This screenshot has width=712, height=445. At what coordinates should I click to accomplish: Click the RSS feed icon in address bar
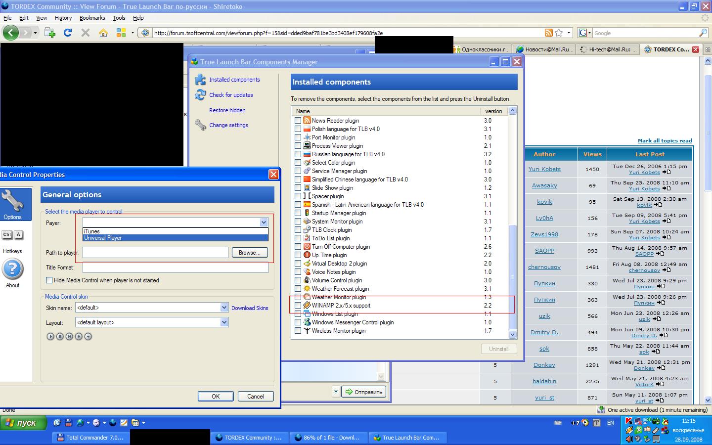point(548,33)
